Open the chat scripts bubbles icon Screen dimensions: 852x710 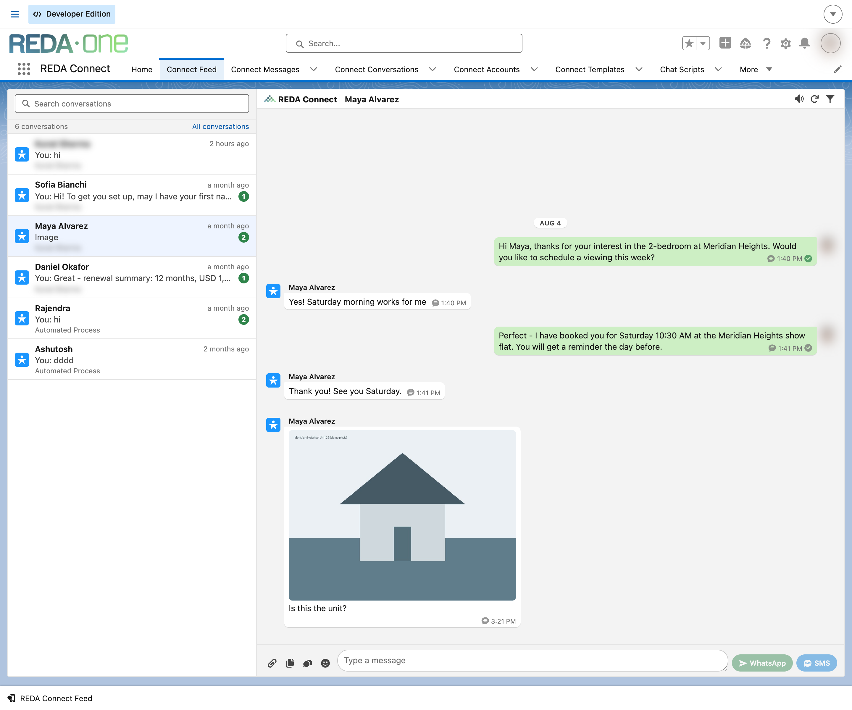coord(308,663)
